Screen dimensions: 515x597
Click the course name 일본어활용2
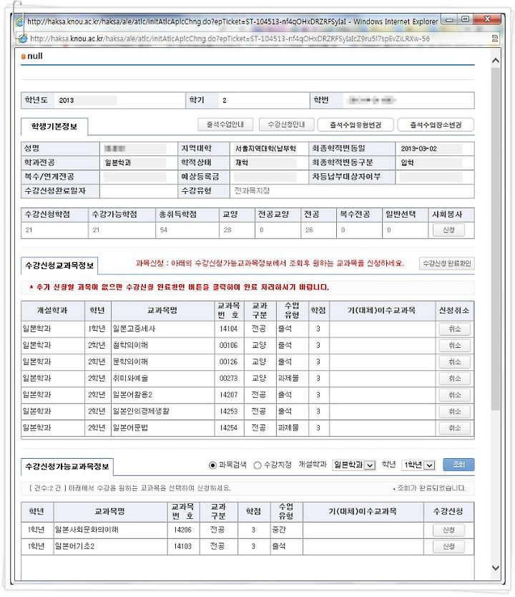click(x=132, y=395)
